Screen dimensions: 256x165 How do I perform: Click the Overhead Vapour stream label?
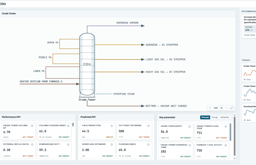(x=127, y=23)
